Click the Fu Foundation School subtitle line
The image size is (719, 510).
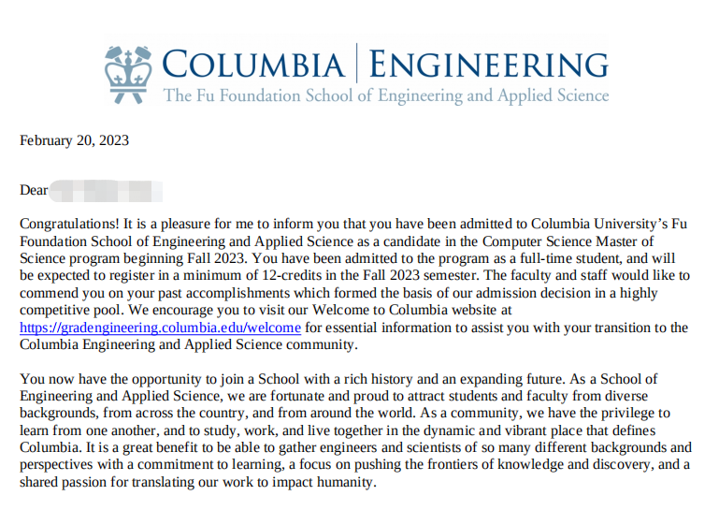[385, 95]
